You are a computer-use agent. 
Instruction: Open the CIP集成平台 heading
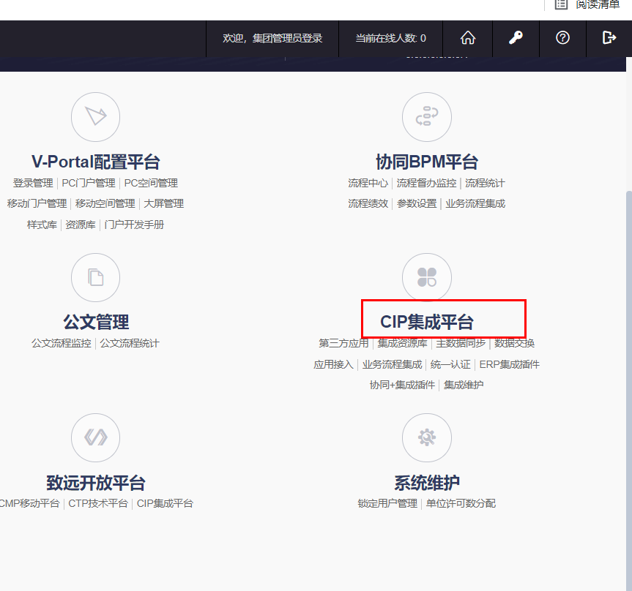pos(427,322)
